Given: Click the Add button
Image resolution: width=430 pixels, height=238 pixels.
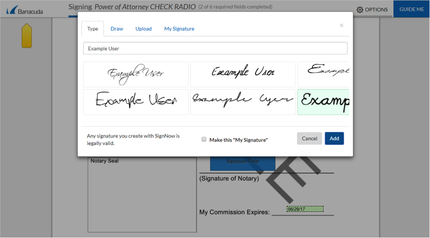Looking at the screenshot, I should pyautogui.click(x=334, y=138).
